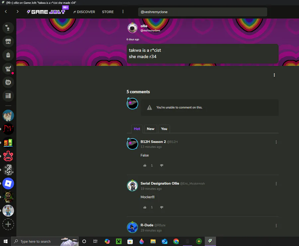Switch to the You comments tab
The height and width of the screenshot is (246, 299).
tap(164, 129)
